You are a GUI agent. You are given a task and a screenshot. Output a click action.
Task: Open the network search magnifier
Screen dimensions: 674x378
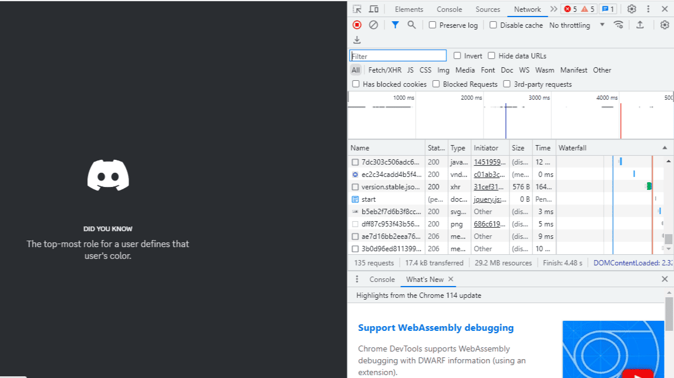tap(412, 25)
